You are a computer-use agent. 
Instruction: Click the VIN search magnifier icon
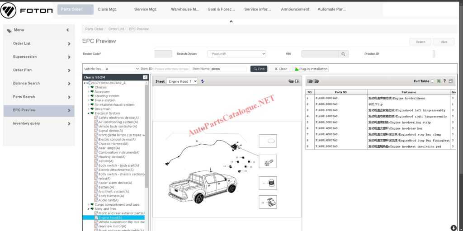(x=344, y=54)
